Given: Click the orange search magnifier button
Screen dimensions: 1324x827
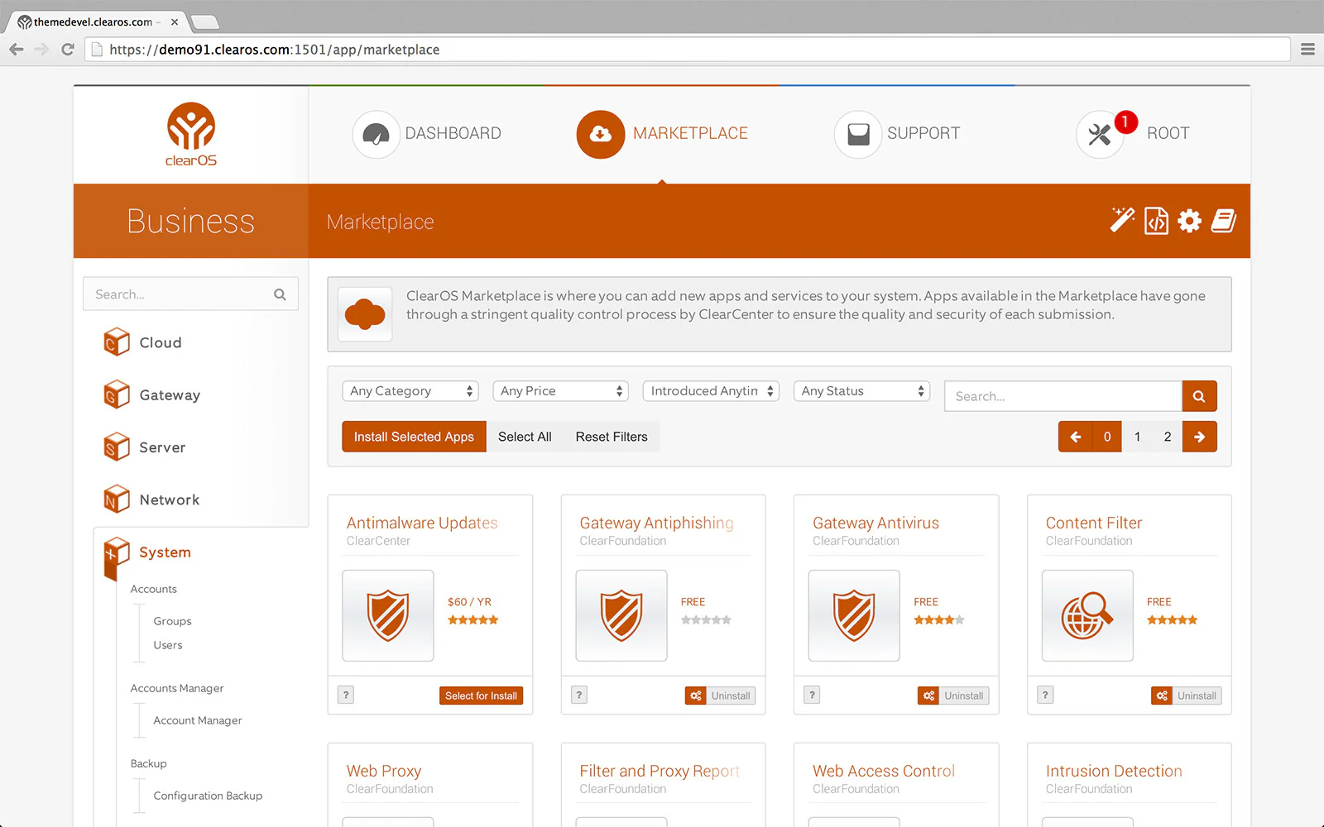Looking at the screenshot, I should [x=1199, y=396].
